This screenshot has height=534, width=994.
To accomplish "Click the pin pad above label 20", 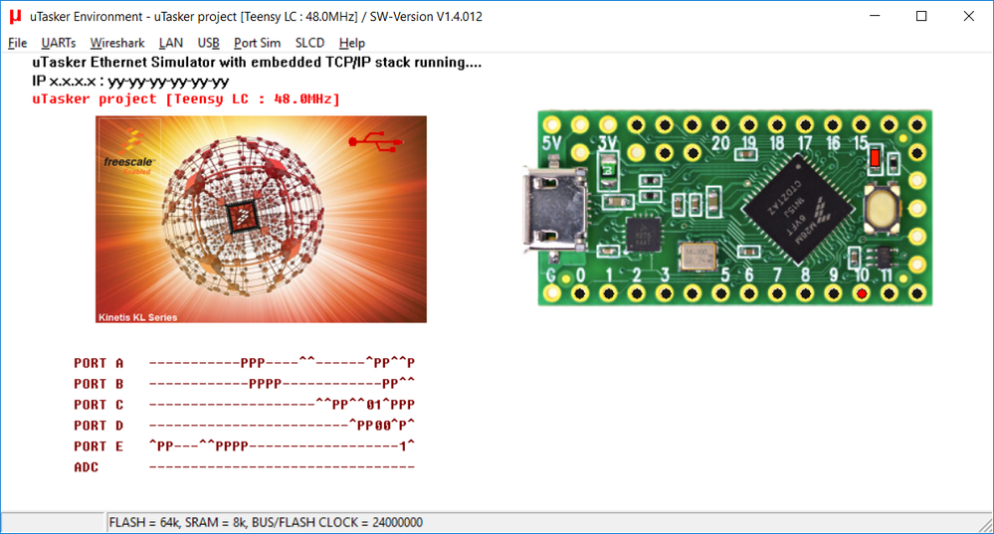I will (720, 124).
